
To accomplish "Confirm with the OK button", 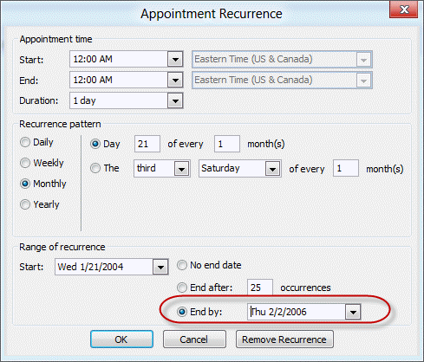I will click(121, 339).
